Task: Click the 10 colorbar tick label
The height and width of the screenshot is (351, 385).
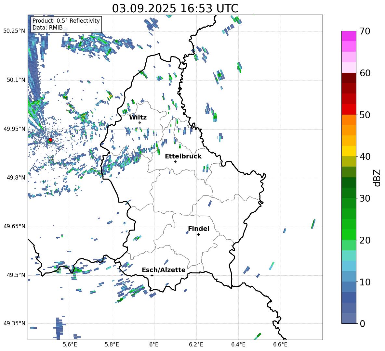Action: (x=365, y=282)
